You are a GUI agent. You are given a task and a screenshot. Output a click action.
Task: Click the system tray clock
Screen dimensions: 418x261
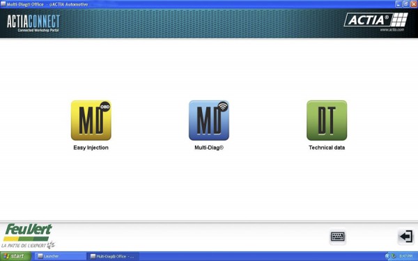click(405, 256)
